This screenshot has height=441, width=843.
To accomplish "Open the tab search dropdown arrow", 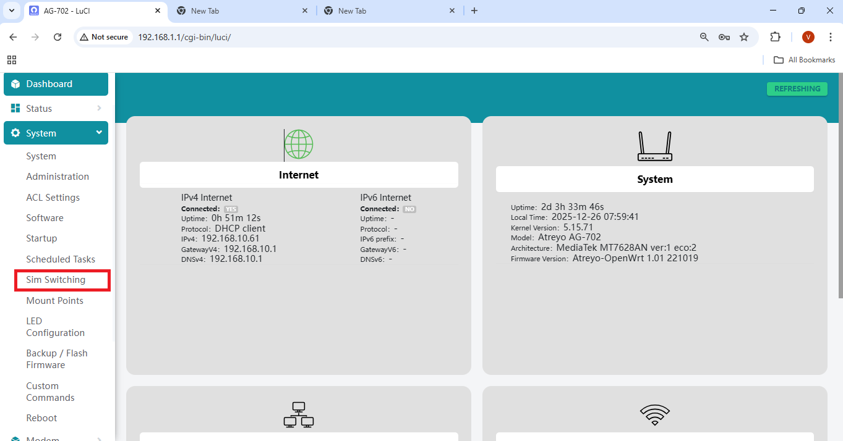I will click(x=11, y=10).
